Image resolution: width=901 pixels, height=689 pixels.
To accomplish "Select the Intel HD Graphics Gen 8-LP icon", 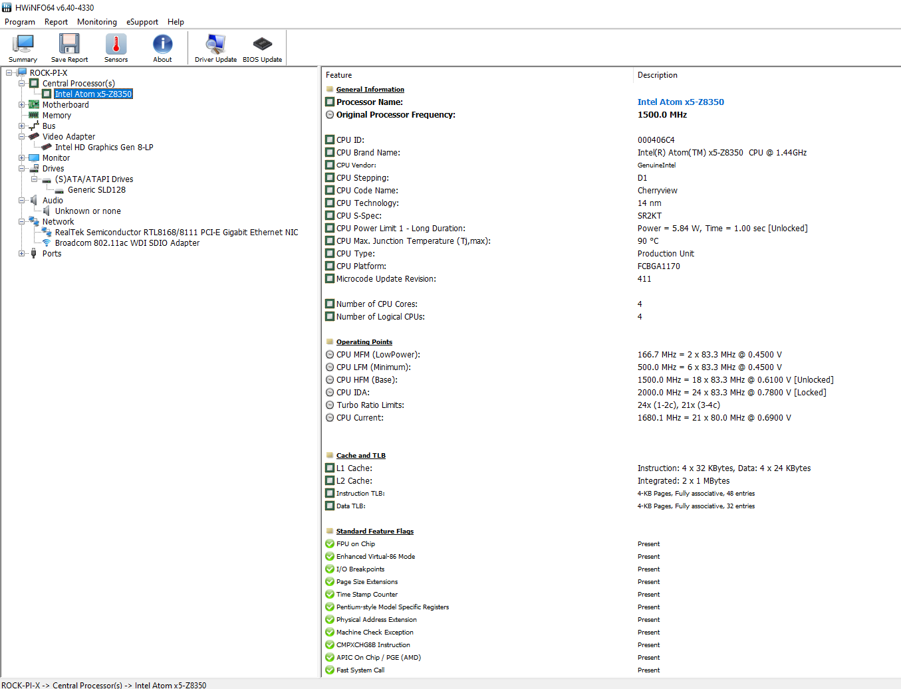I will click(47, 147).
